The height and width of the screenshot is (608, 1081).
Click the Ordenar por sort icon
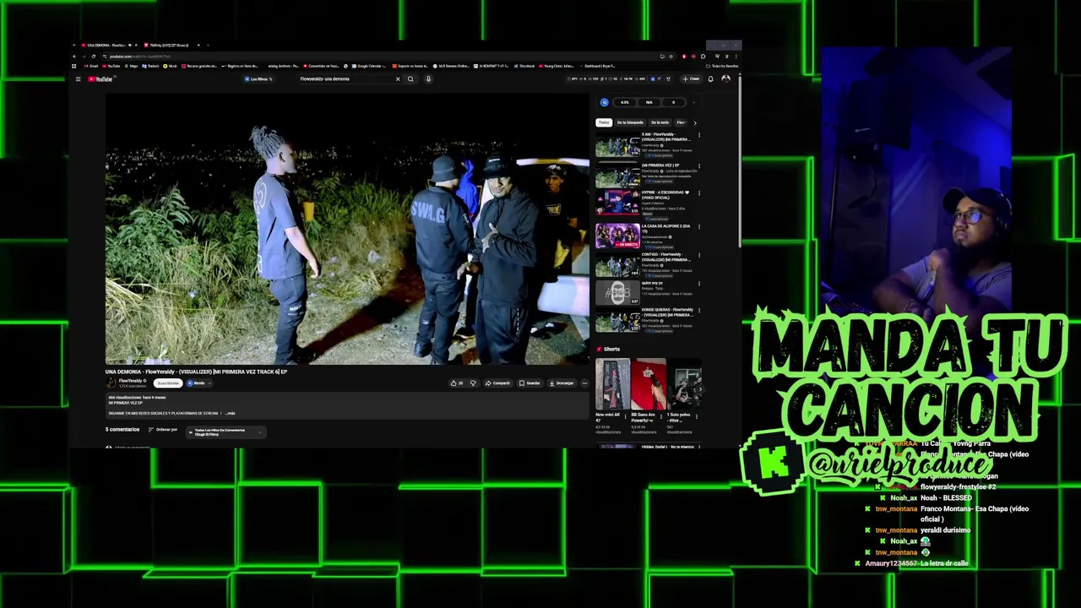[x=150, y=429]
